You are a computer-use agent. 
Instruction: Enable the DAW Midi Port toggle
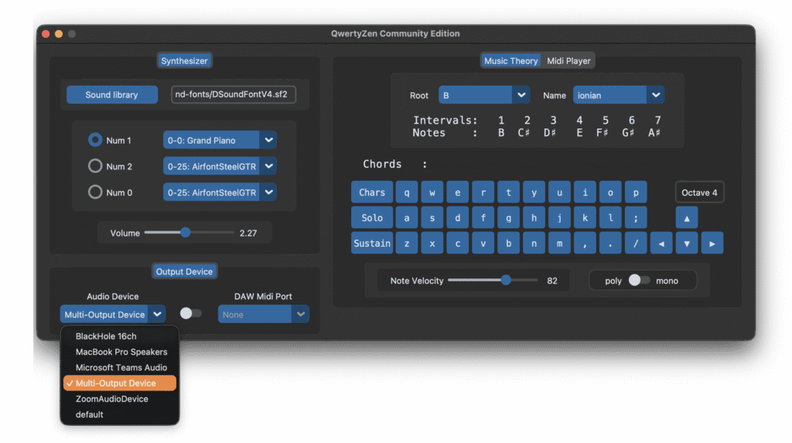point(190,313)
